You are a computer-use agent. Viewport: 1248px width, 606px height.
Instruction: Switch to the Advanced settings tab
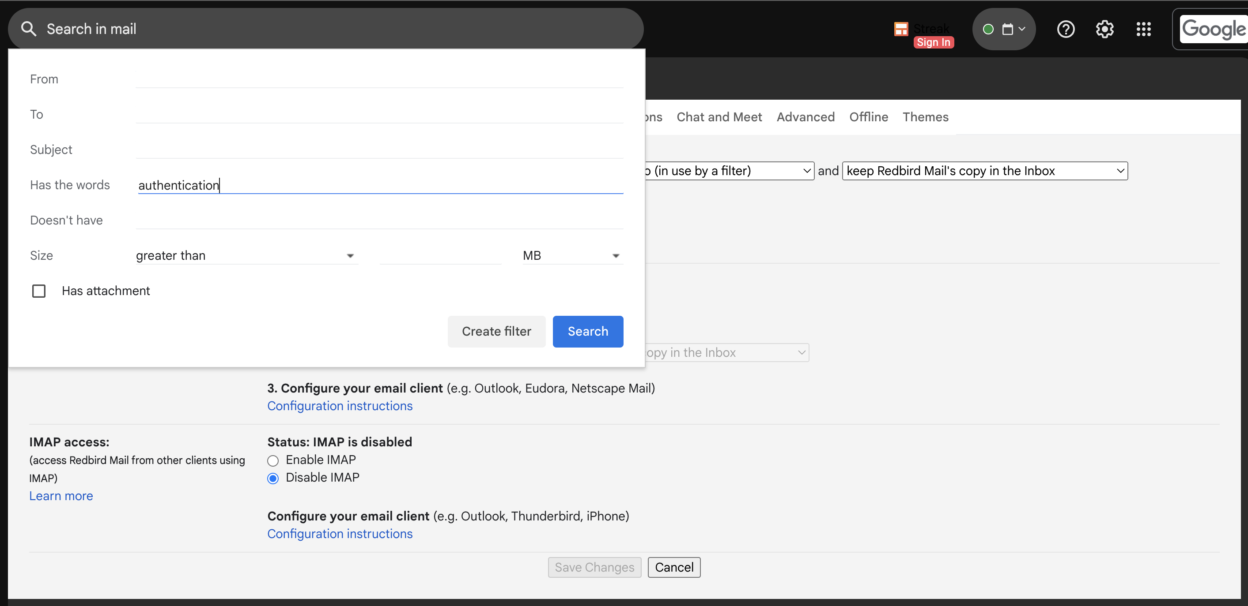pyautogui.click(x=805, y=117)
